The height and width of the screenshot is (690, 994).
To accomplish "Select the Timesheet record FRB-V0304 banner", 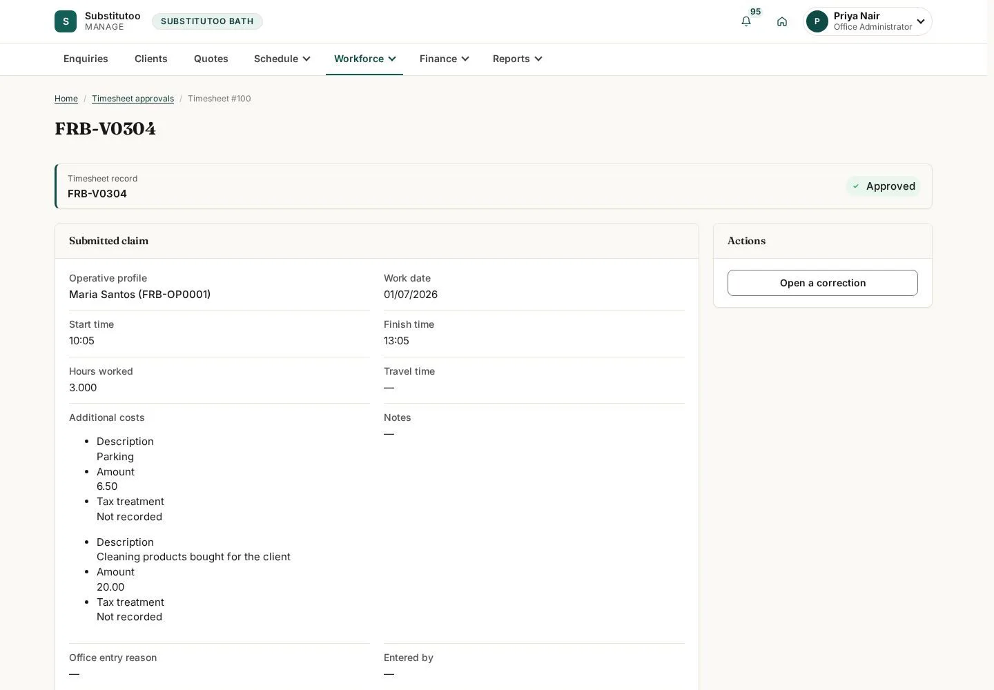I will [494, 186].
